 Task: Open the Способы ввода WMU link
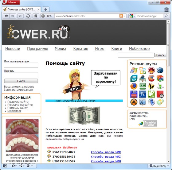click(106, 161)
